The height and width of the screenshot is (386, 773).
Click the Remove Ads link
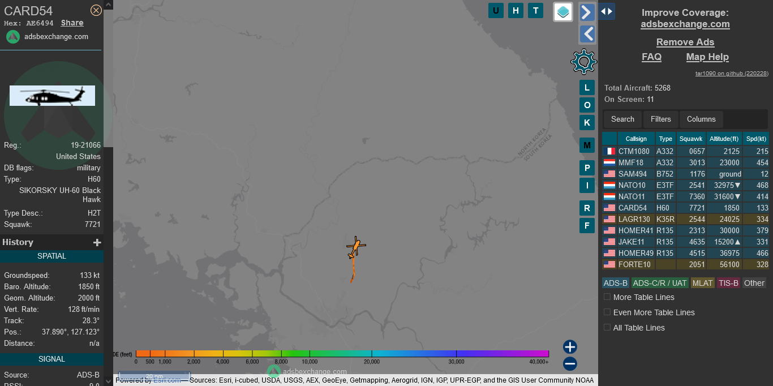click(685, 42)
